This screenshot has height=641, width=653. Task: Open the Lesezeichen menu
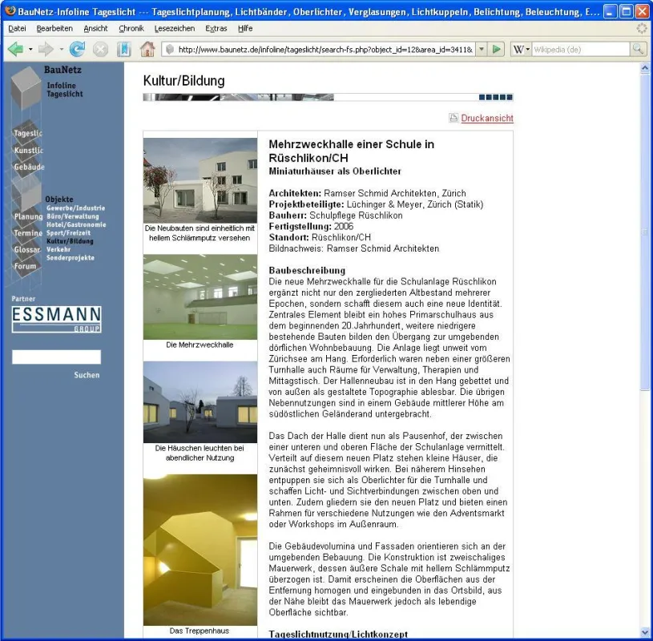coord(175,28)
